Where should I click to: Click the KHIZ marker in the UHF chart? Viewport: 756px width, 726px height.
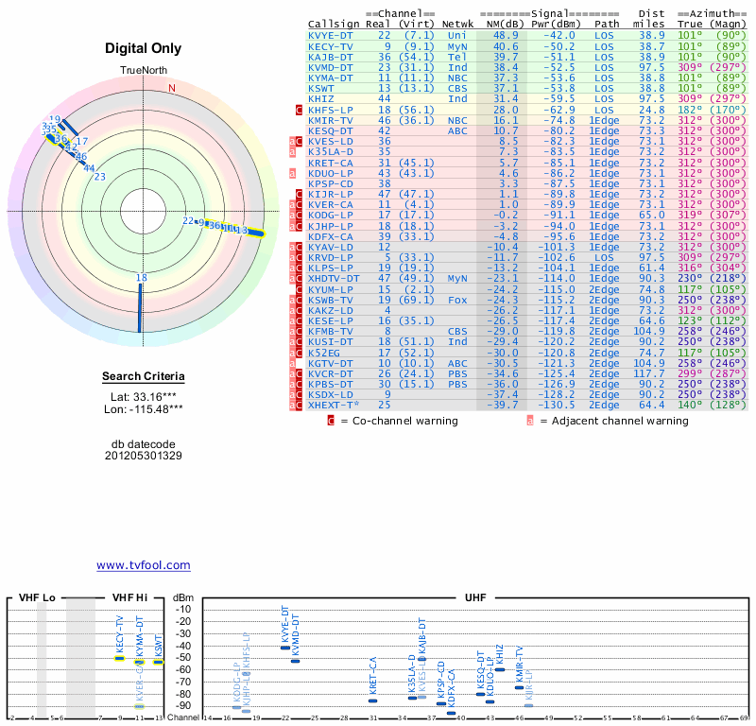(500, 669)
